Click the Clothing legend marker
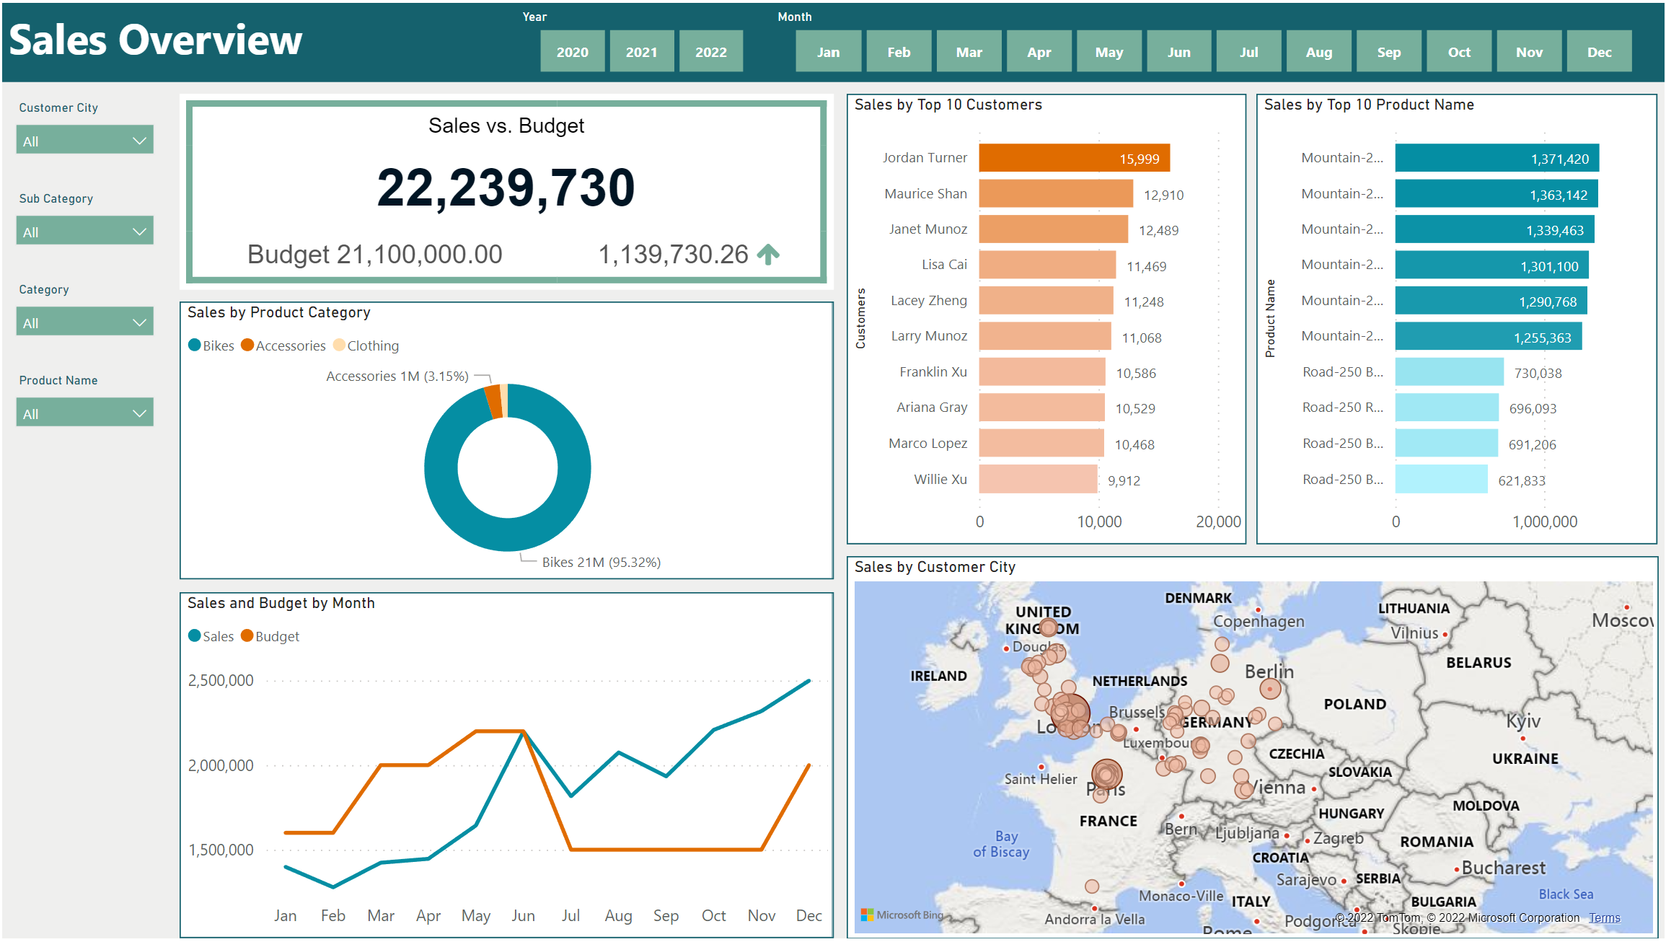 [x=340, y=345]
